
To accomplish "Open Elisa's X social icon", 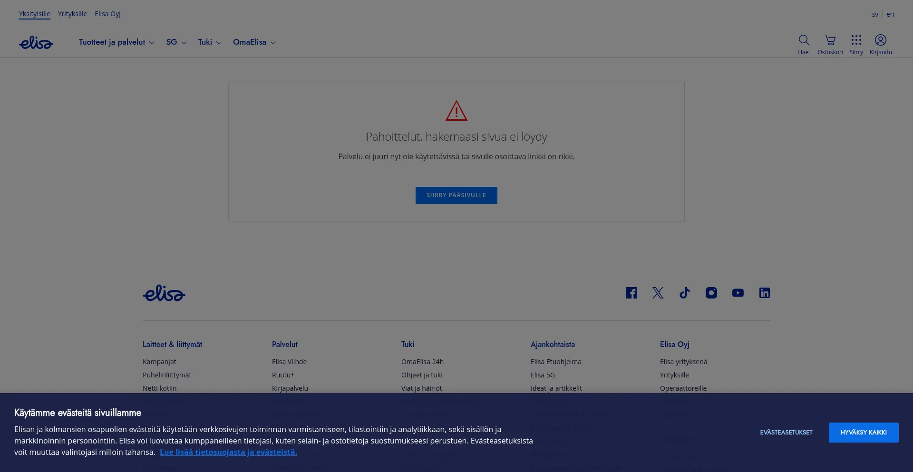I will pos(658,293).
